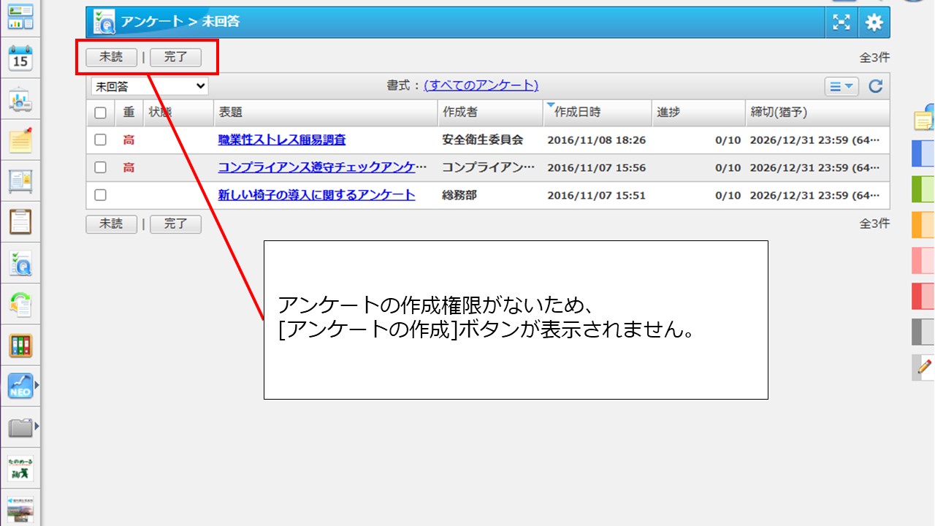Image resolution: width=935 pixels, height=526 pixels.
Task: Tick checkbox for コンプライアンス遵守チェック row
Action: 101,167
